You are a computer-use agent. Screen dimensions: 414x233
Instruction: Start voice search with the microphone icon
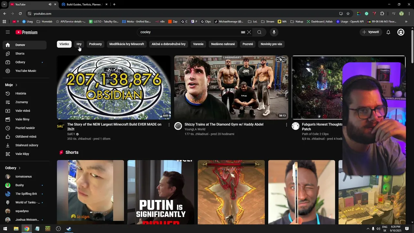point(274,32)
